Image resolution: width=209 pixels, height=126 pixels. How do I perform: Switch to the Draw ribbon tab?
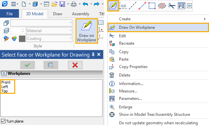[x=57, y=14]
